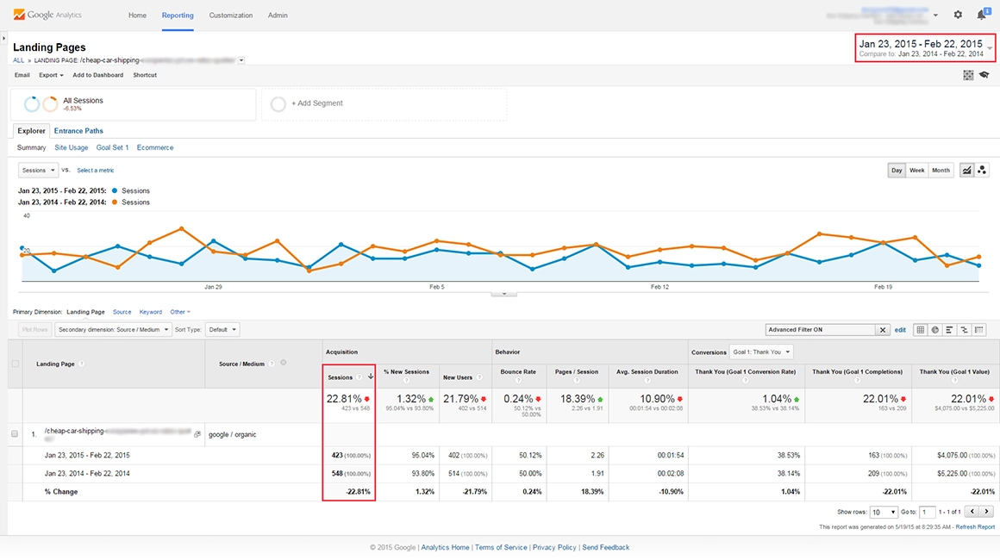Open the Export dropdown
The image size is (1000, 560).
(x=51, y=75)
